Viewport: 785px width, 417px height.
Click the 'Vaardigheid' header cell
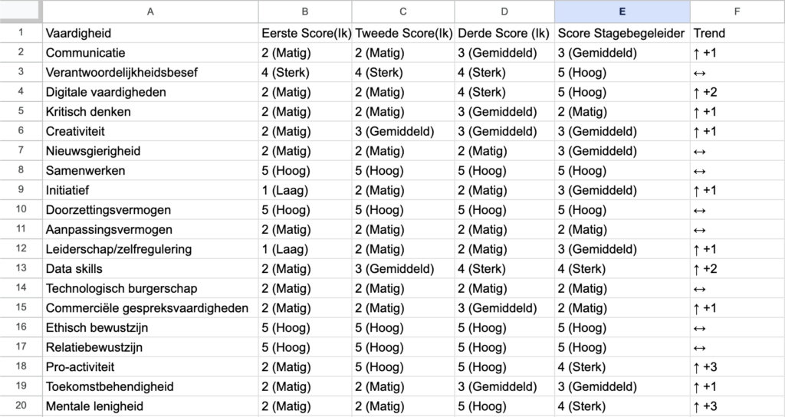click(150, 33)
